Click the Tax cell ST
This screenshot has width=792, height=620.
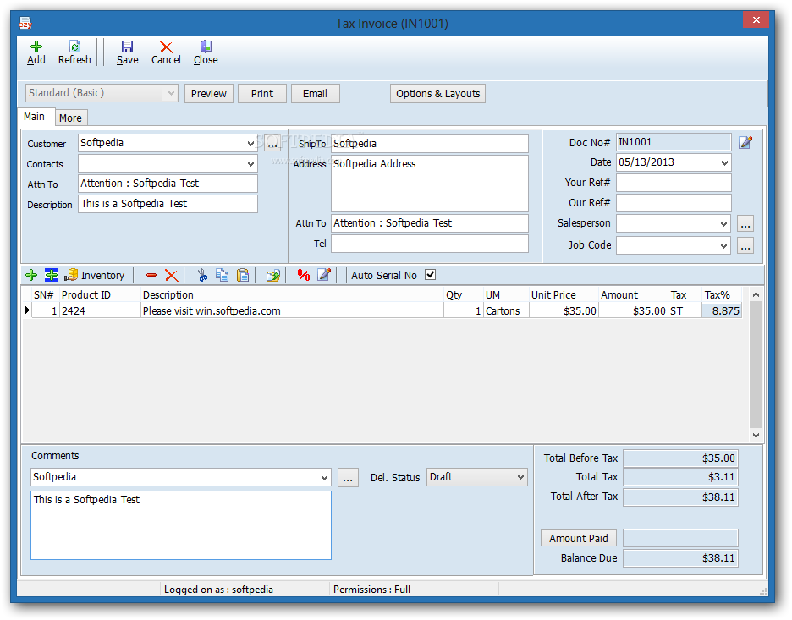coord(685,311)
